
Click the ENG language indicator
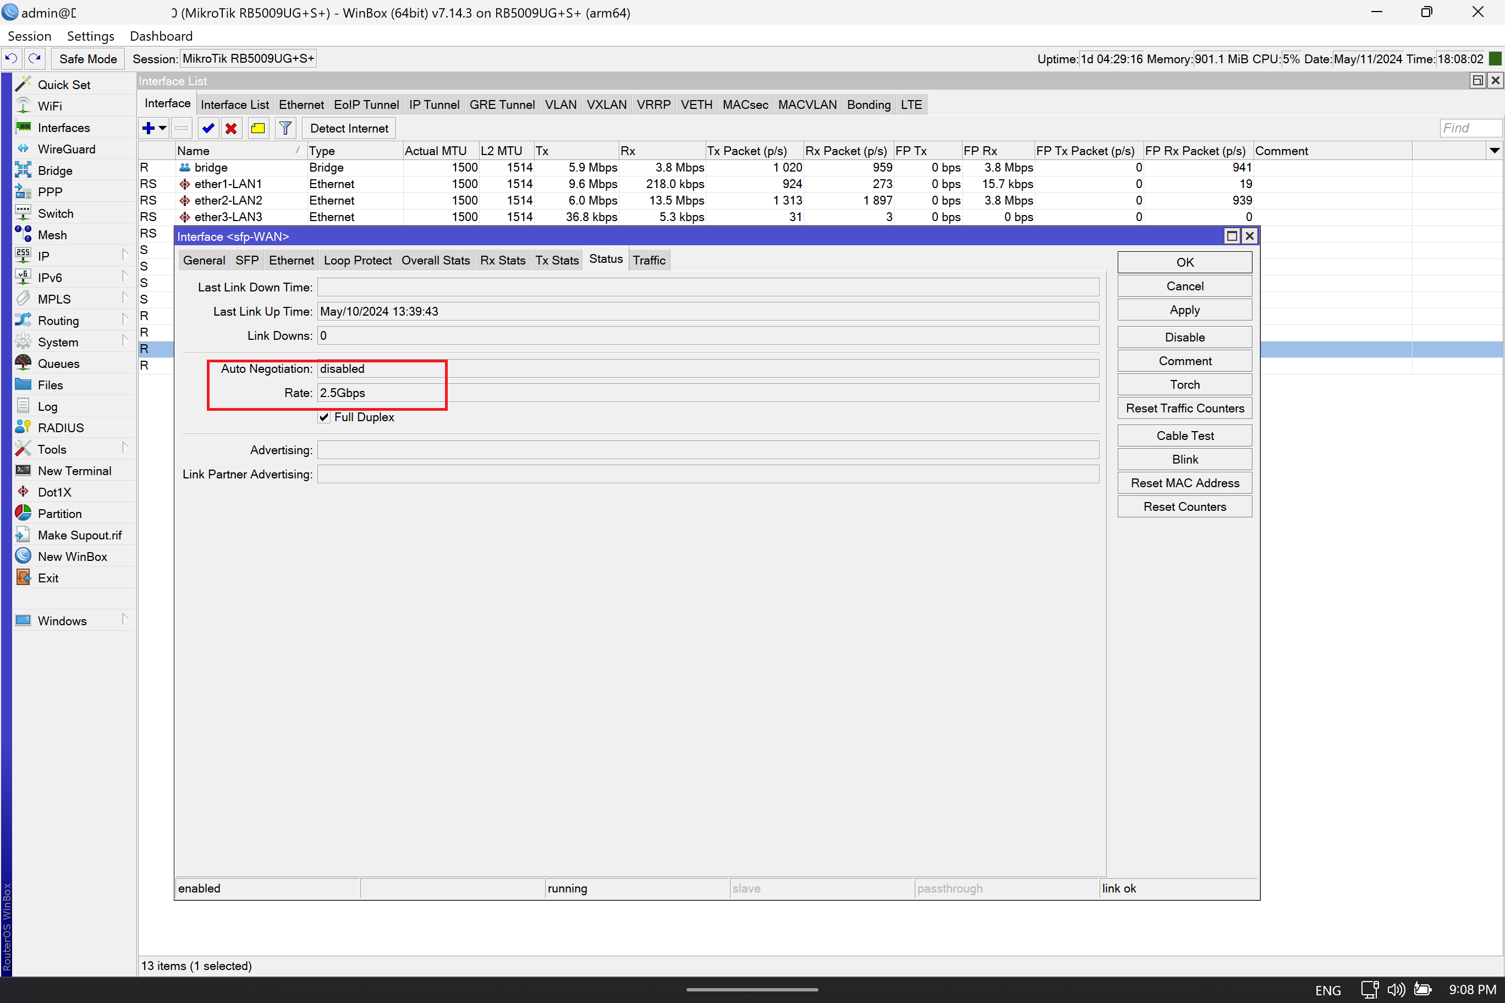pos(1328,990)
